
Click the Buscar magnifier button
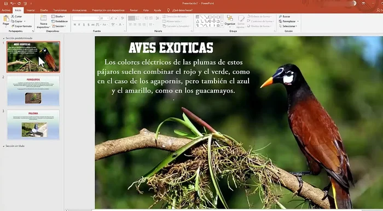coord(285,16)
